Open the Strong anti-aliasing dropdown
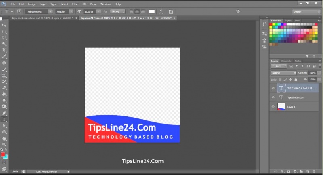The image size is (323, 175). point(118,12)
